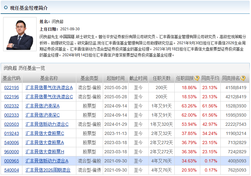Click the 42.97% peer average value

click(x=210, y=124)
